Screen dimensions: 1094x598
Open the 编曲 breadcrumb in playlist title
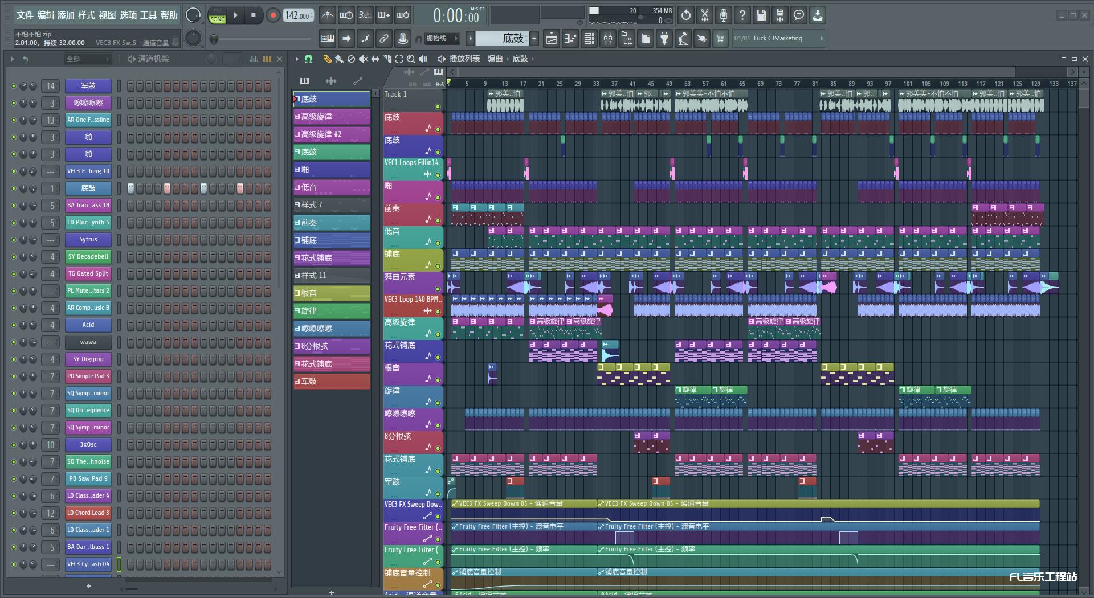[x=495, y=59]
